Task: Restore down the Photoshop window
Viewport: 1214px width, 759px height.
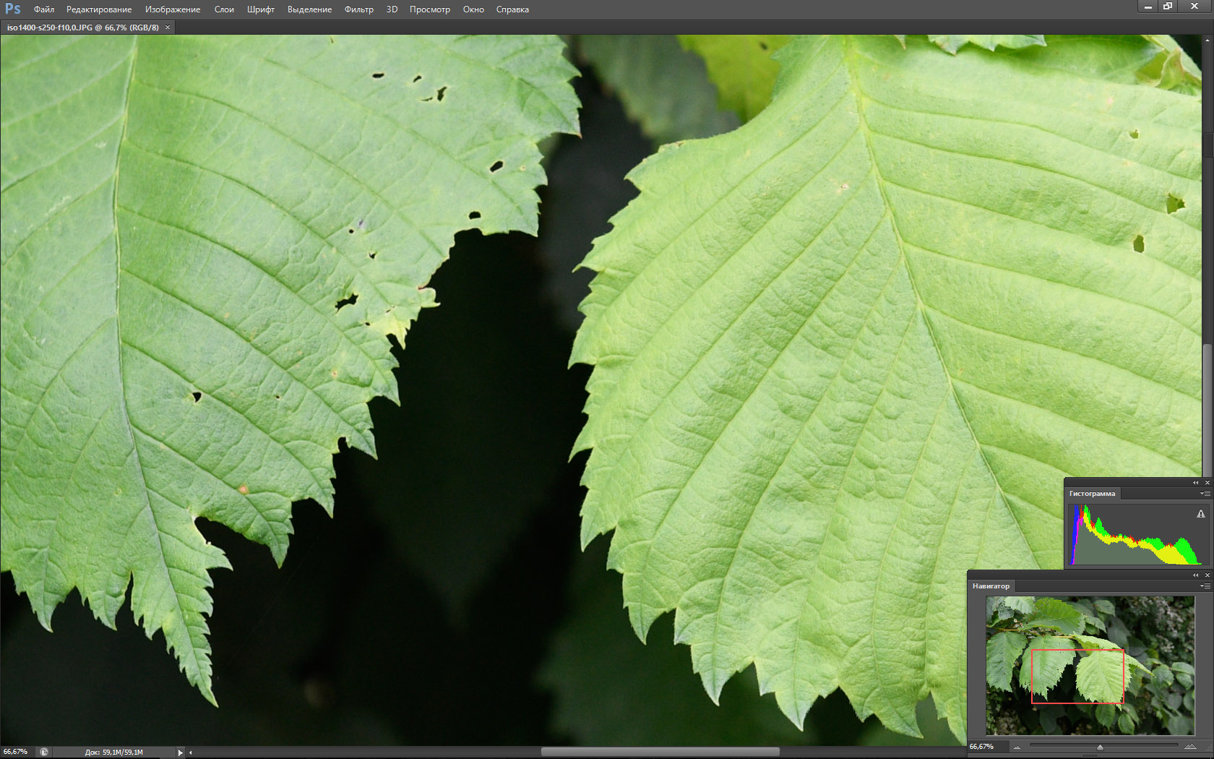Action: (x=1167, y=7)
